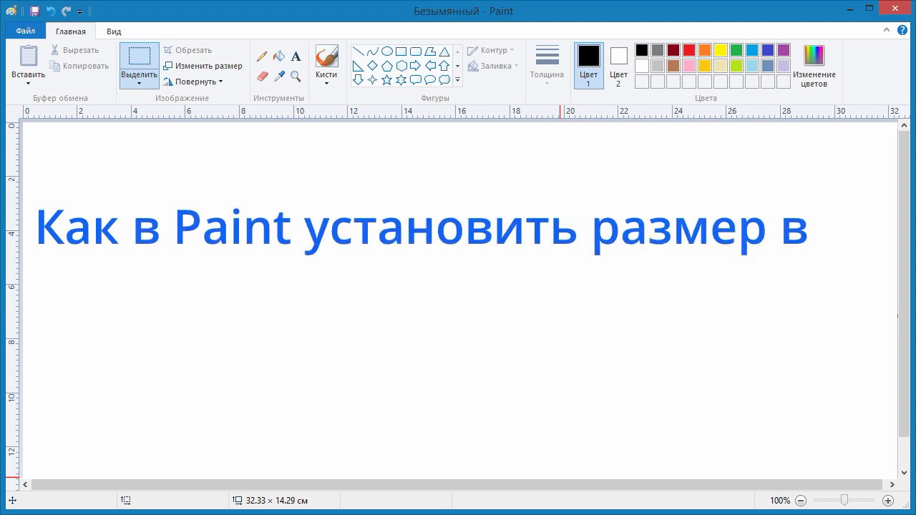Screen dimensions: 916x515
Task: Pick the Six-point star shape
Action: 401,80
